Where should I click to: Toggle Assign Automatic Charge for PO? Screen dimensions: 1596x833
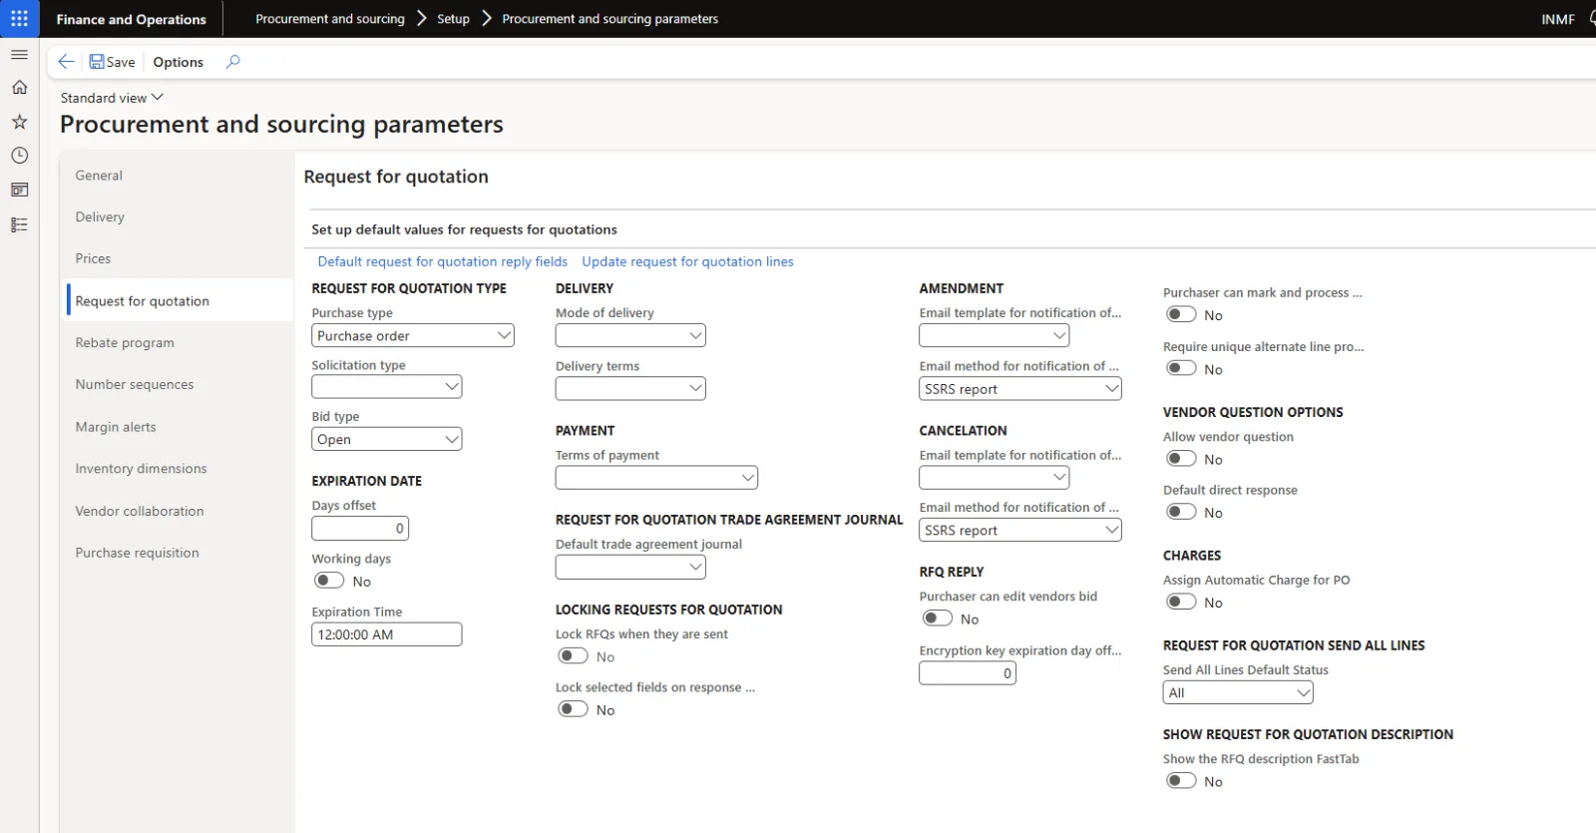point(1181,602)
